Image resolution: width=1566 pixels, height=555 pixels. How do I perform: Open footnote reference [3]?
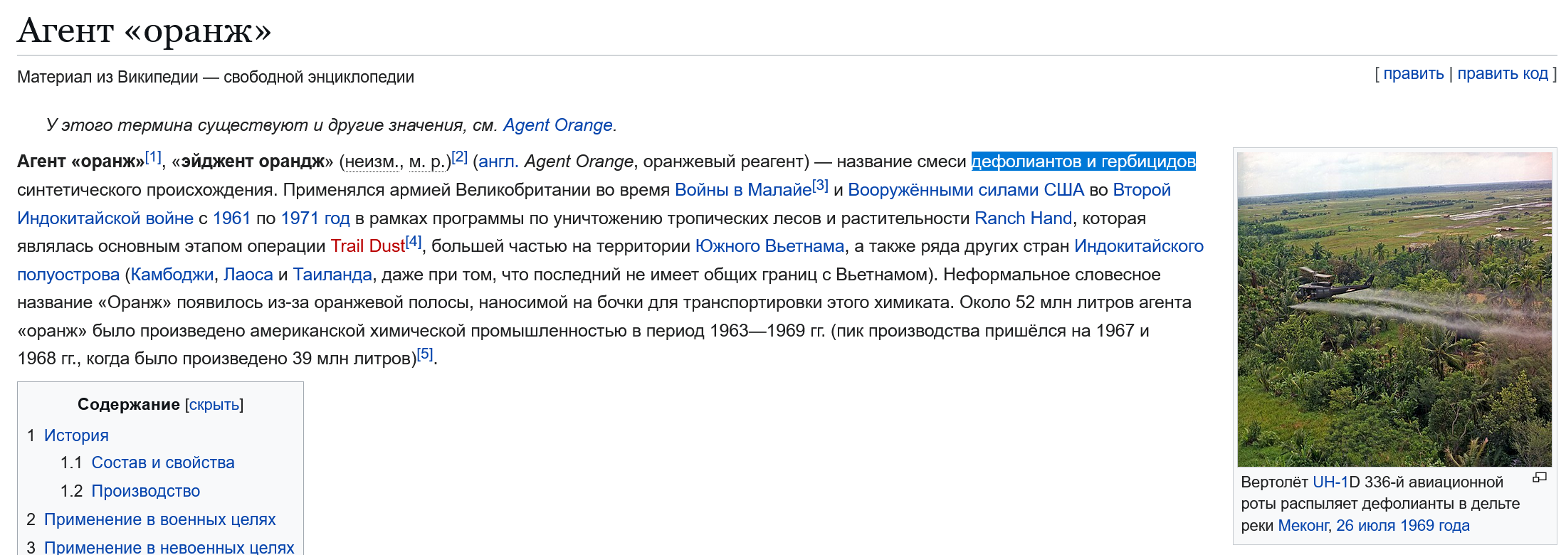coord(820,186)
